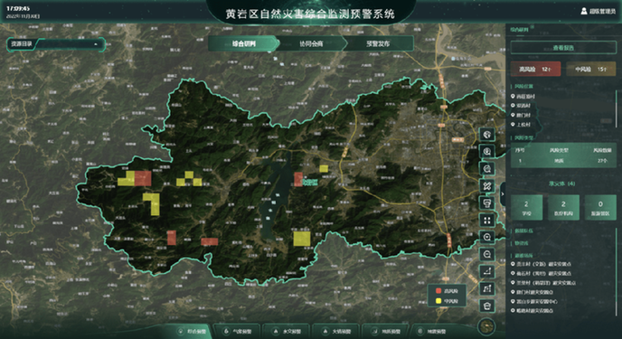Zoom in using the magnifier plus icon

[487, 237]
